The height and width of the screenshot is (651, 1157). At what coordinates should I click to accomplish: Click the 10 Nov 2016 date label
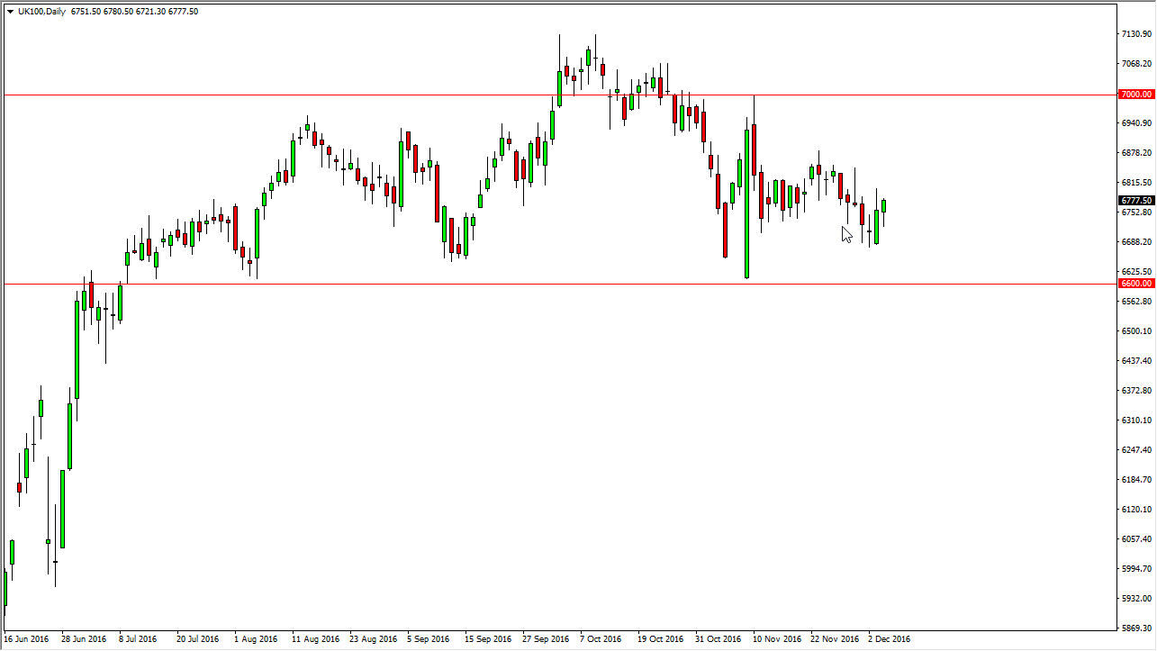click(778, 639)
